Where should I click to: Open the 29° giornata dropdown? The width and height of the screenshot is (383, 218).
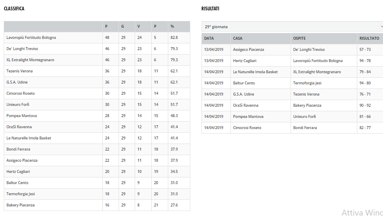click(x=292, y=26)
